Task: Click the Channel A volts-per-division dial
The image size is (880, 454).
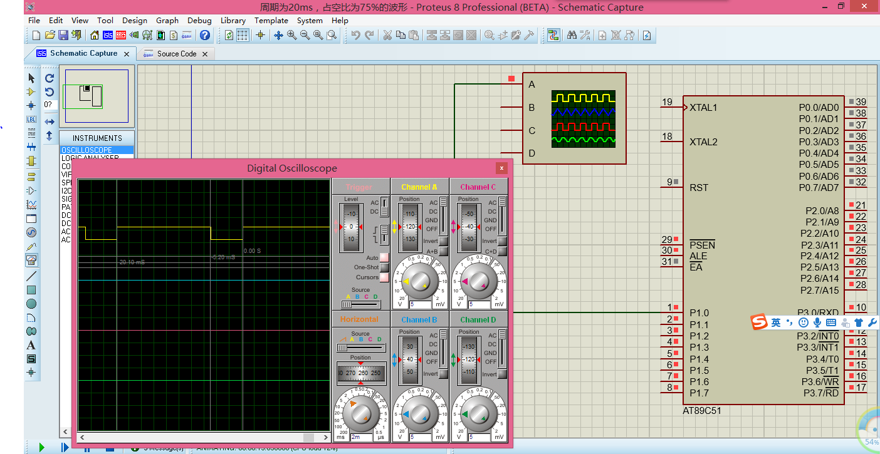Action: (x=419, y=282)
